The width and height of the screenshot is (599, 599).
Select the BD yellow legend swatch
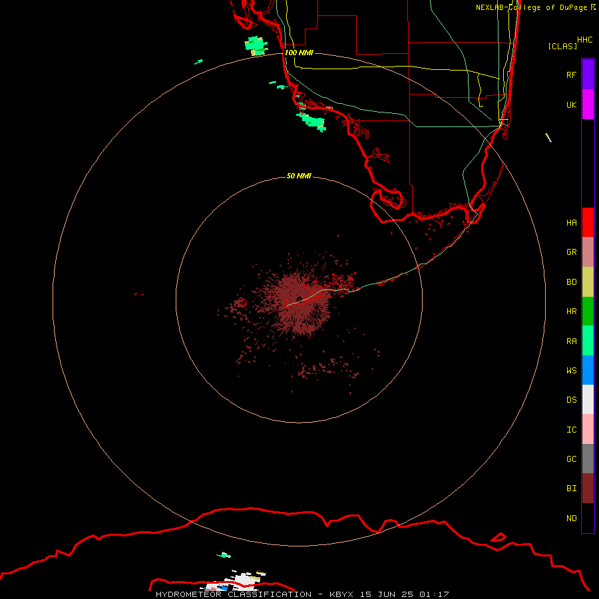tap(588, 282)
